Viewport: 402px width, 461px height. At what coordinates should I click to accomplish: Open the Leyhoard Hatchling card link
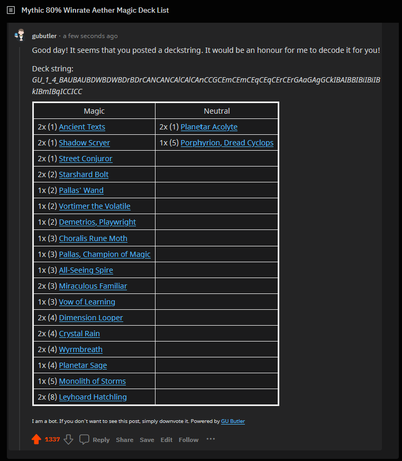click(93, 397)
